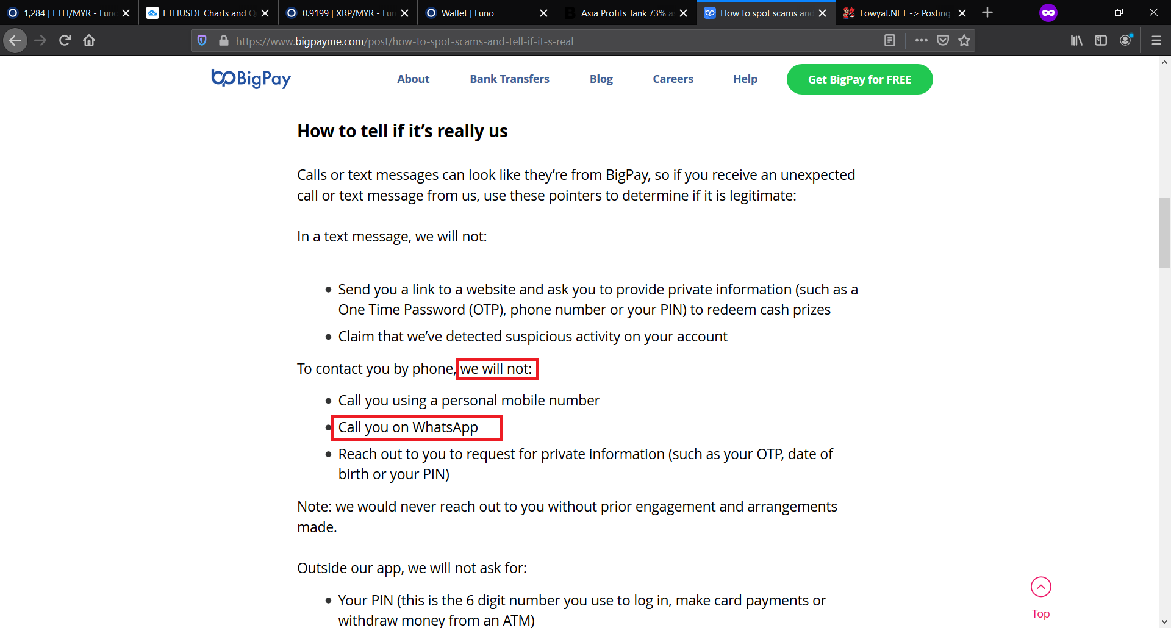
Task: Save page to Pocket
Action: [943, 41]
